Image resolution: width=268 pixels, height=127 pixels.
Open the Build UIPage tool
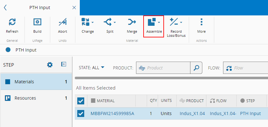(x=37, y=22)
